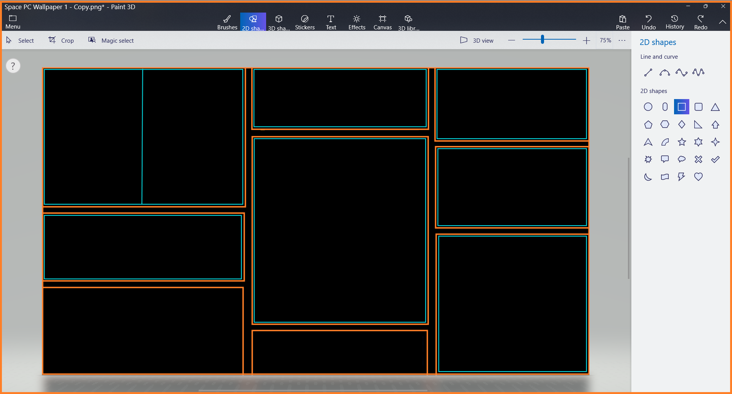732x394 pixels.
Task: Pick the Lightning bolt shape
Action: pyautogui.click(x=682, y=177)
